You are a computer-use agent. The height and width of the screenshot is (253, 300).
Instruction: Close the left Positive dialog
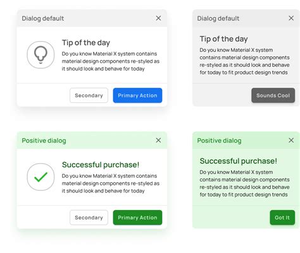click(158, 140)
